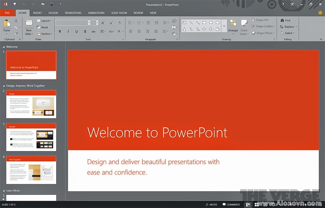Toggle Center paragraph alignment
Image resolution: width=325 pixels, height=208 pixels.
click(139, 31)
